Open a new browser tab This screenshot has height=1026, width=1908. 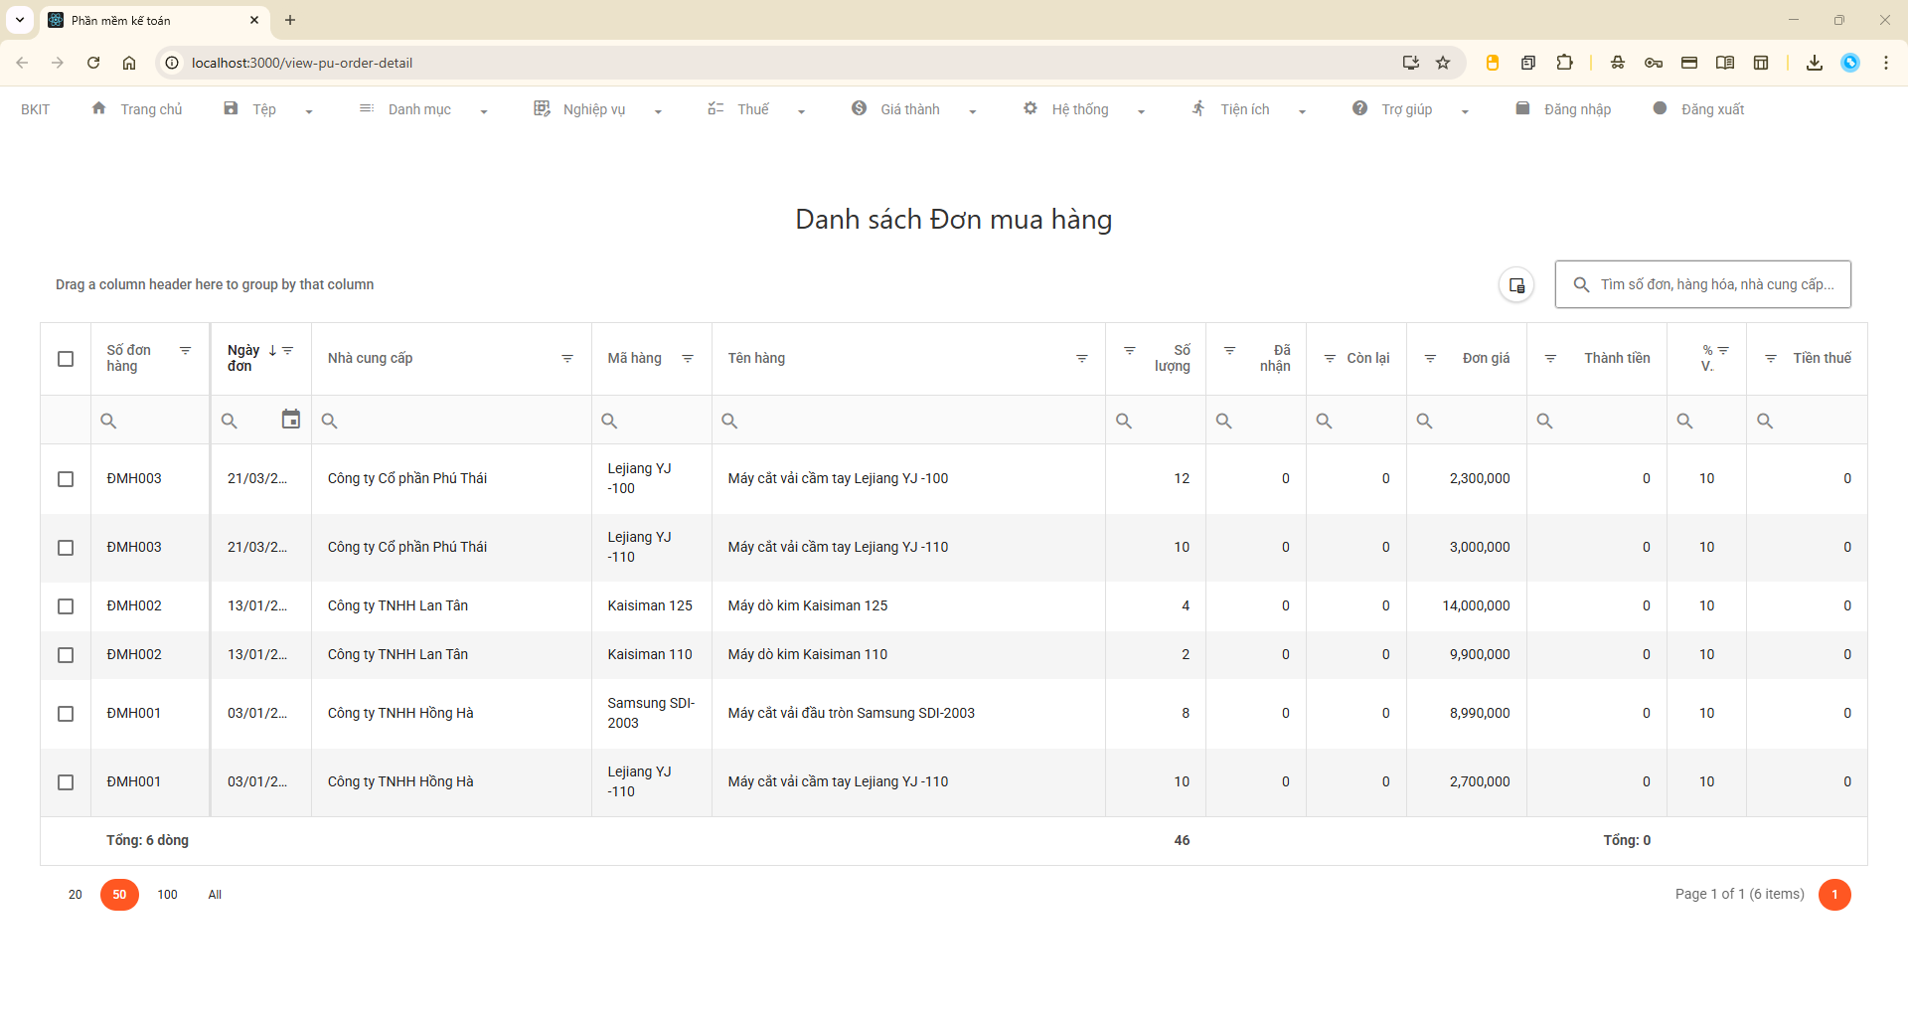[290, 20]
